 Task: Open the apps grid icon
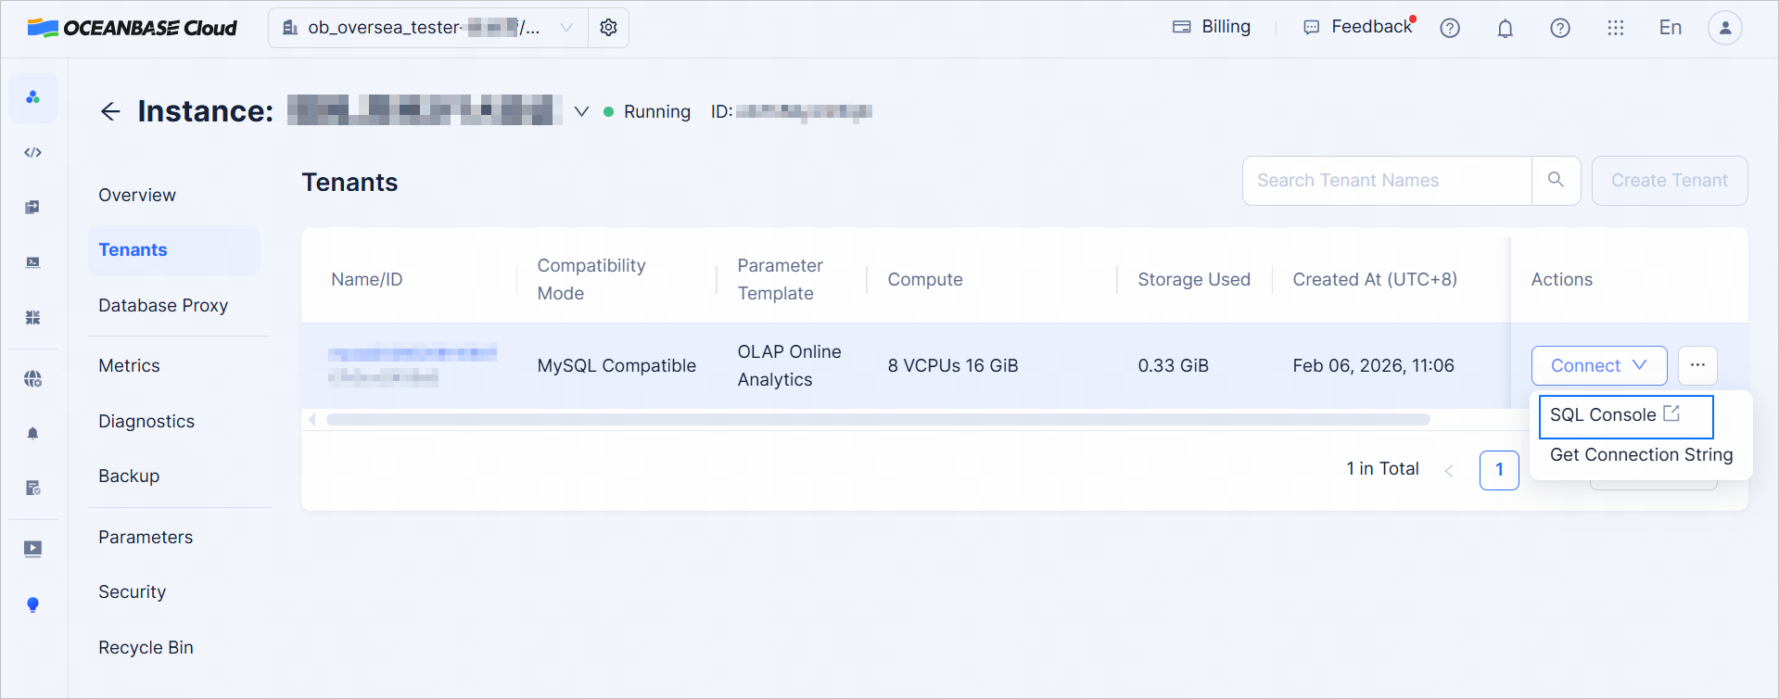click(1615, 28)
